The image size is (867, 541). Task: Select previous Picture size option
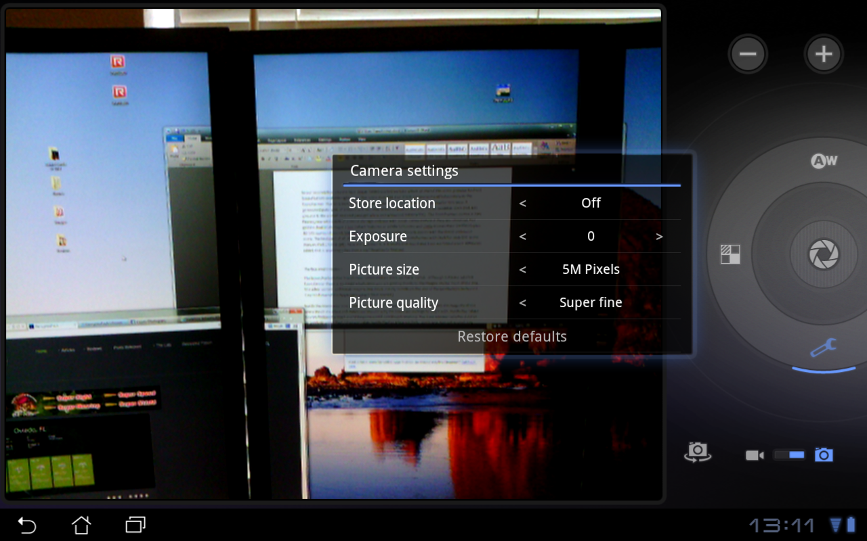(522, 270)
